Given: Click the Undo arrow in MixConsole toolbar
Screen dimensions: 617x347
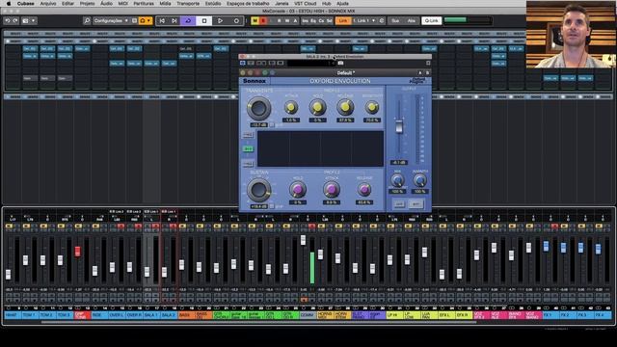Looking at the screenshot, I should pyautogui.click(x=8, y=21).
